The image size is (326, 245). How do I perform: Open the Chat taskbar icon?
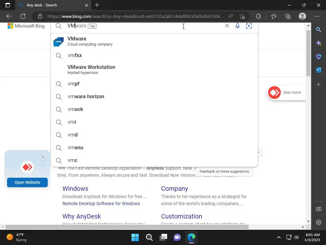pos(177,237)
